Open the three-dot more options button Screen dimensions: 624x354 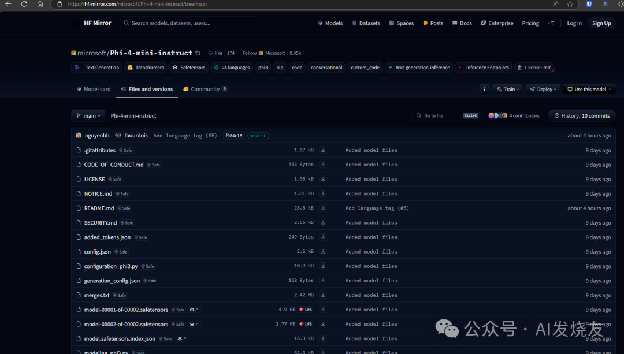tap(484, 89)
